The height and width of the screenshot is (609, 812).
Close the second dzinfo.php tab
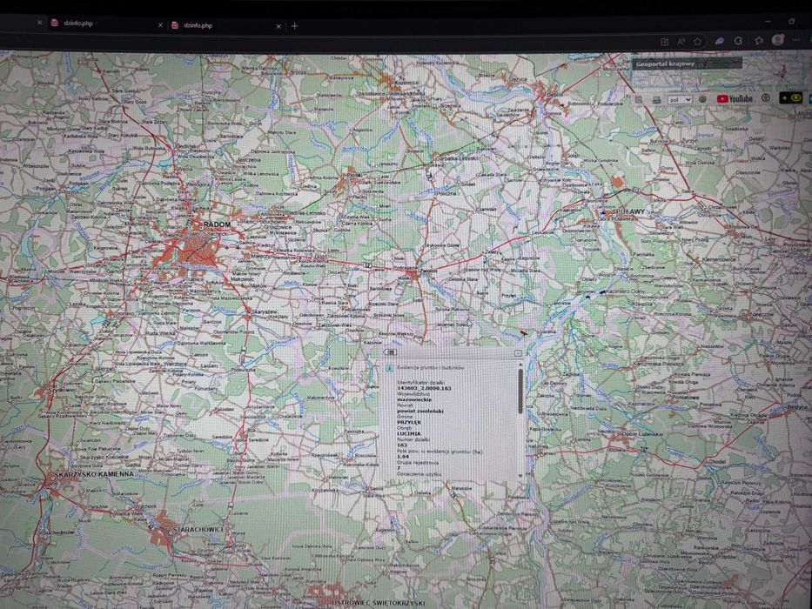pos(278,26)
